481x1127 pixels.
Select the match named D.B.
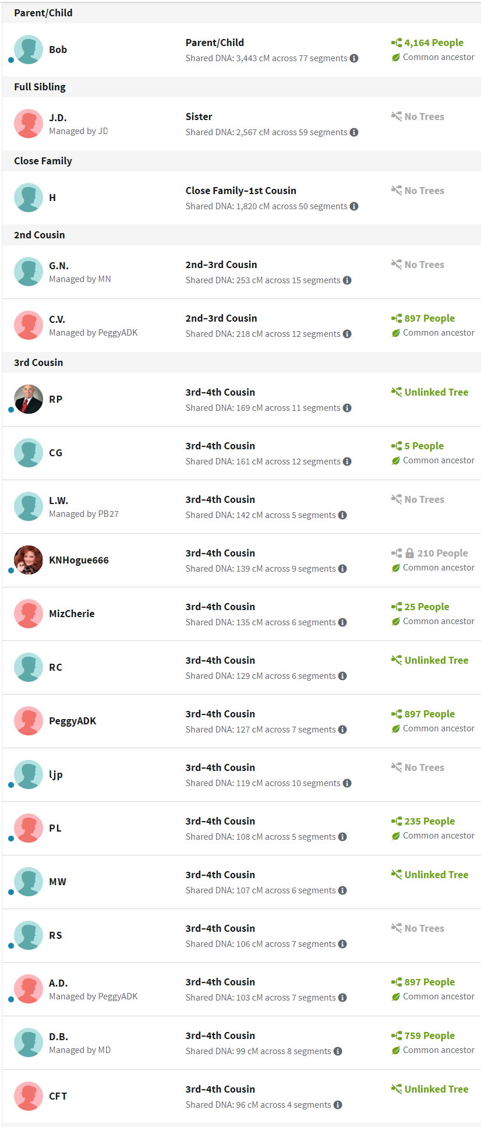click(x=58, y=1037)
